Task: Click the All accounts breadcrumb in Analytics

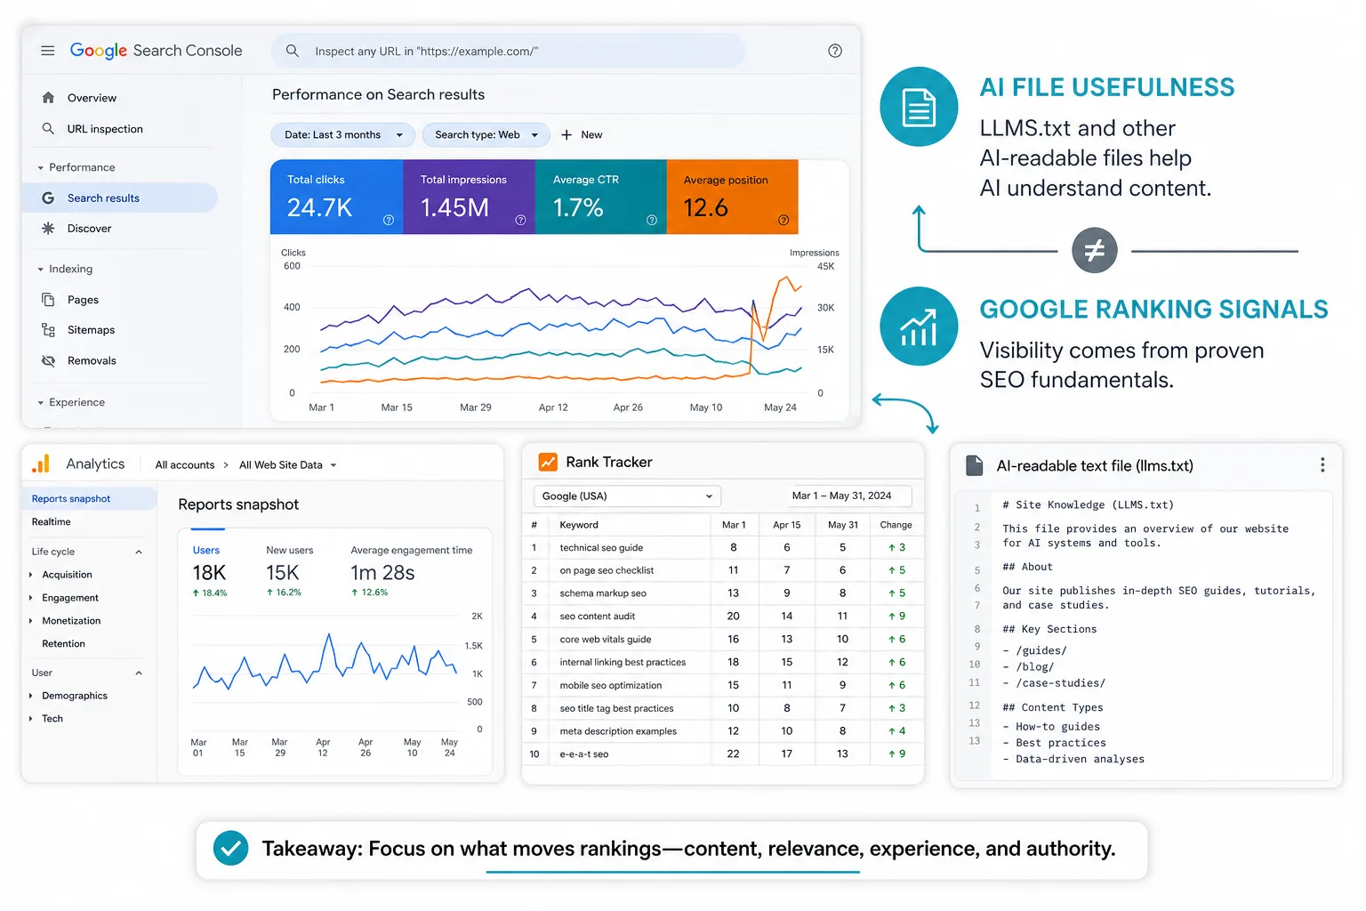Action: coord(185,465)
